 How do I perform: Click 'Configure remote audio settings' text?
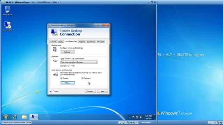72,48
